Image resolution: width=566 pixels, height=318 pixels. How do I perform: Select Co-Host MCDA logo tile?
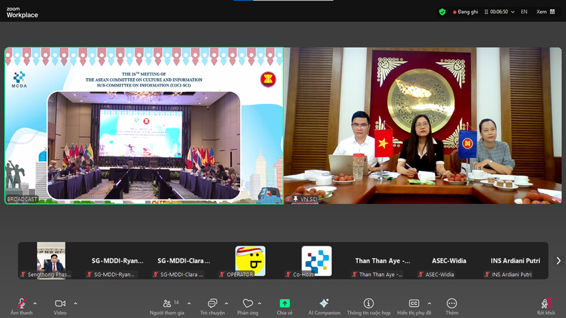pyautogui.click(x=317, y=260)
